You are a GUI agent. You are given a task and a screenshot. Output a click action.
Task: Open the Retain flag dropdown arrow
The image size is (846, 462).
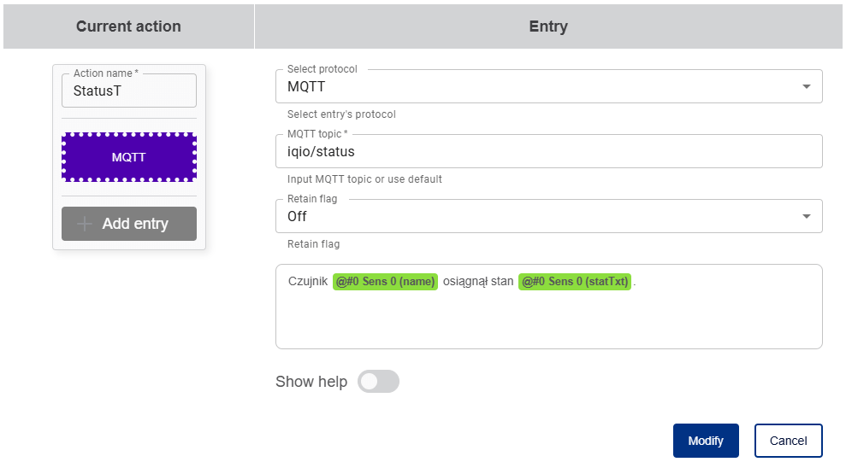[x=806, y=216]
